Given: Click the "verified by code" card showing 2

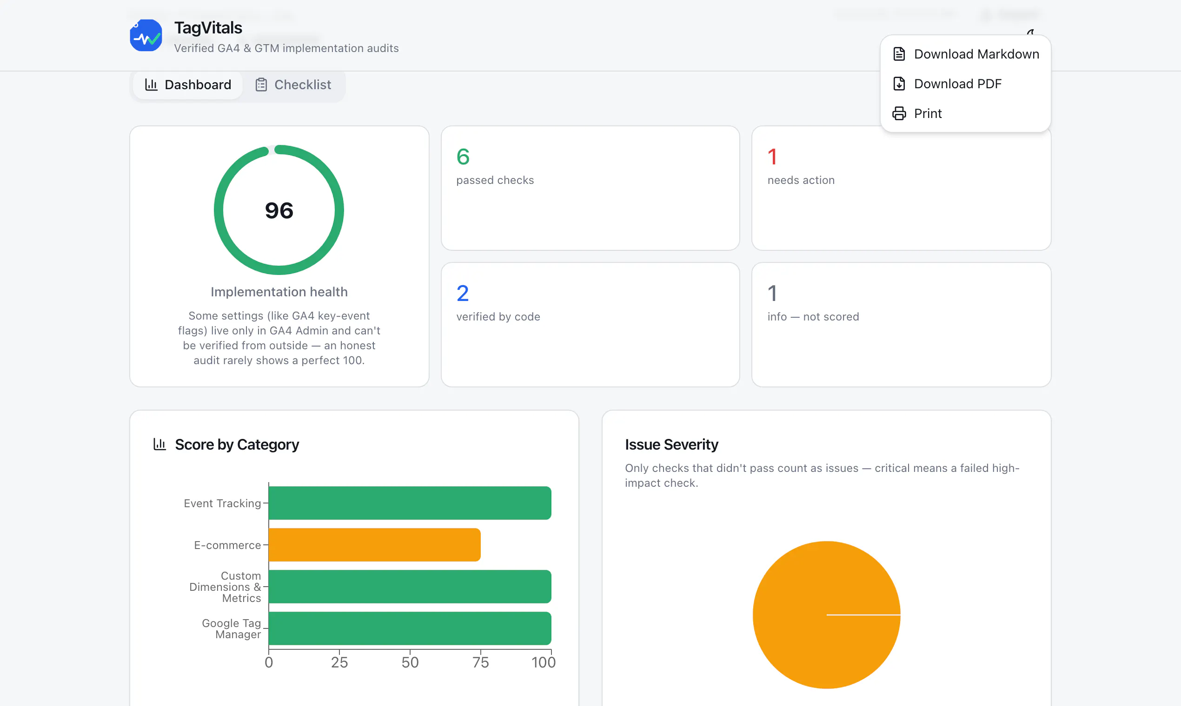Looking at the screenshot, I should coord(590,325).
